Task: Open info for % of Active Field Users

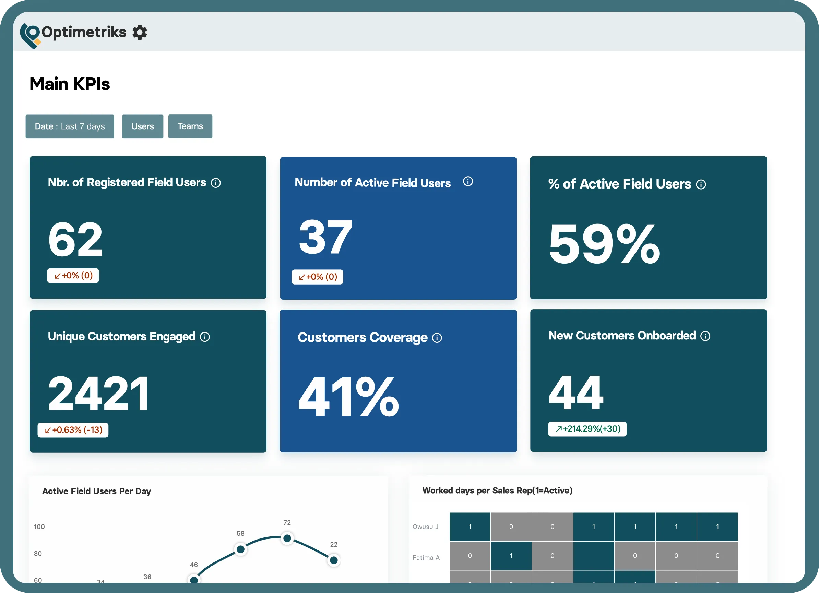Action: tap(701, 184)
